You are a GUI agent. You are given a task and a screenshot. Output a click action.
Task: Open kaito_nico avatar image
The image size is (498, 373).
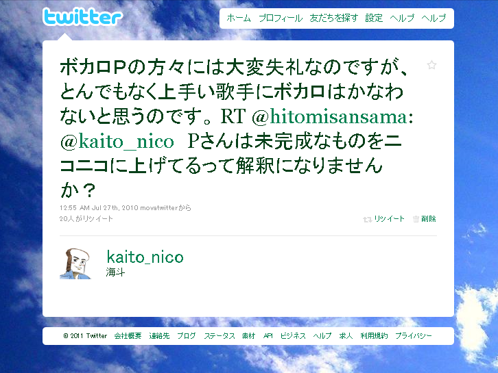75,263
